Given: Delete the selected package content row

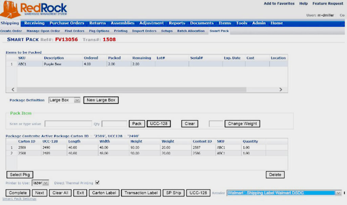Looking at the screenshot, I should (275, 175).
